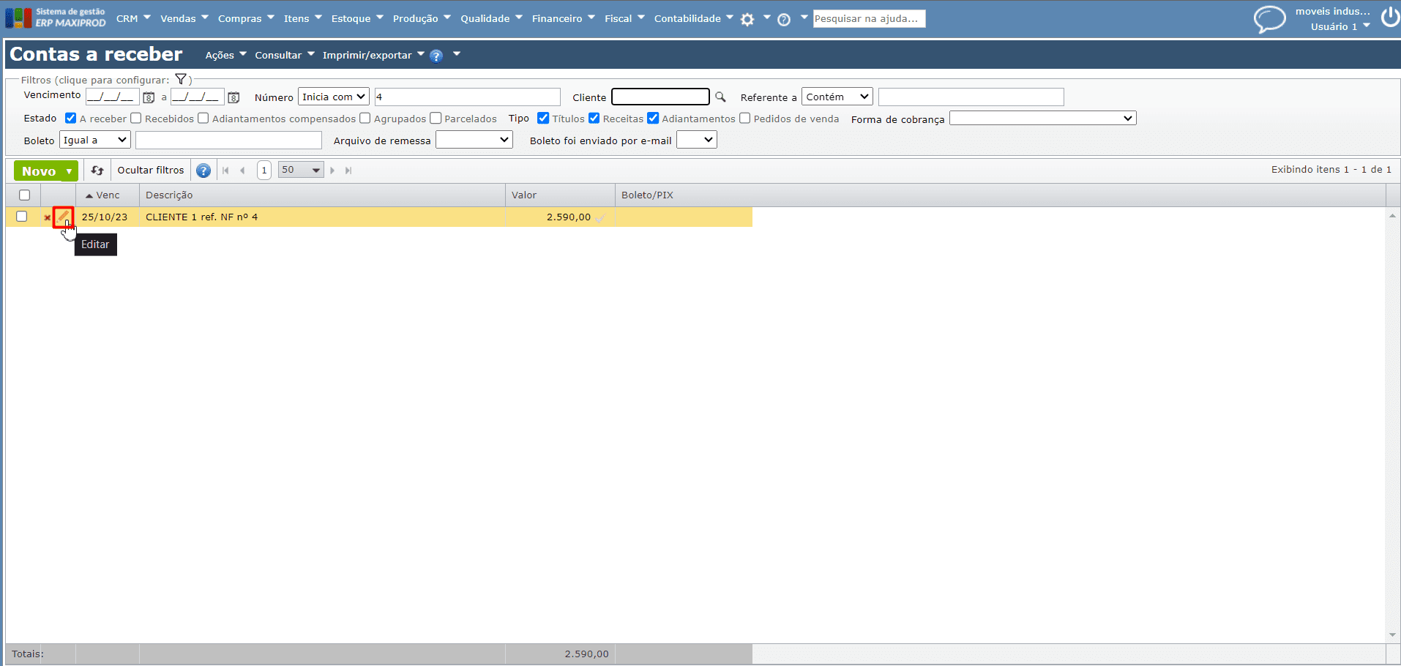Uncheck the Receitas checkbox

coord(594,118)
